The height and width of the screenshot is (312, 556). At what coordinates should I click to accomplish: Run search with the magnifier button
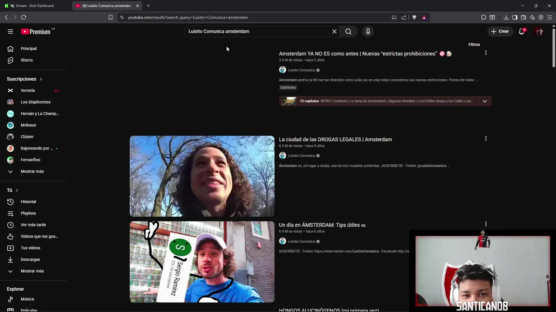pos(348,31)
